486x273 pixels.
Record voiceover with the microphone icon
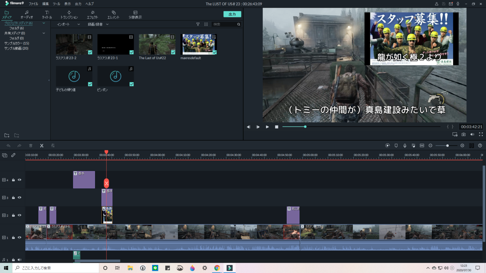point(405,146)
